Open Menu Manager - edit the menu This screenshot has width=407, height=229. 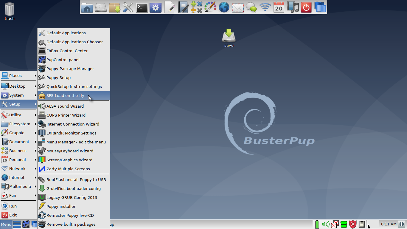click(74, 142)
